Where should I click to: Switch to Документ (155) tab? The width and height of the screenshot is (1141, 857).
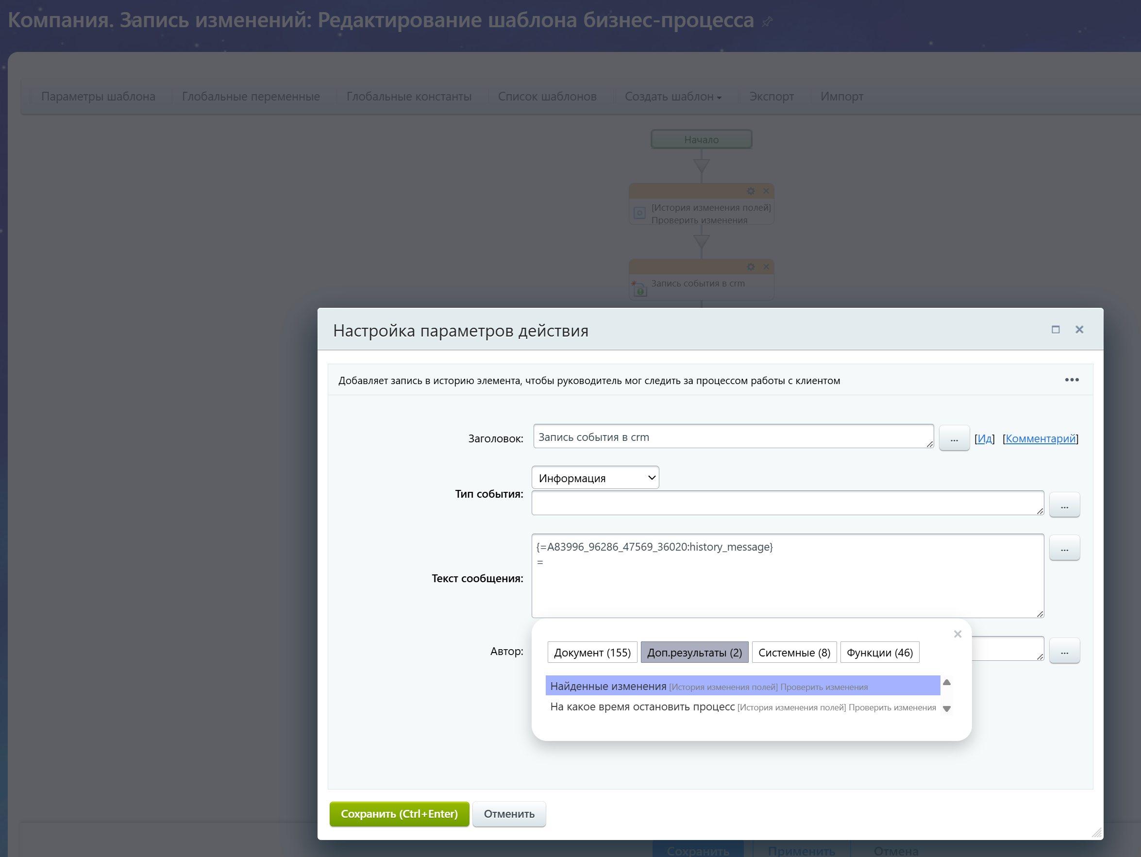coord(592,653)
